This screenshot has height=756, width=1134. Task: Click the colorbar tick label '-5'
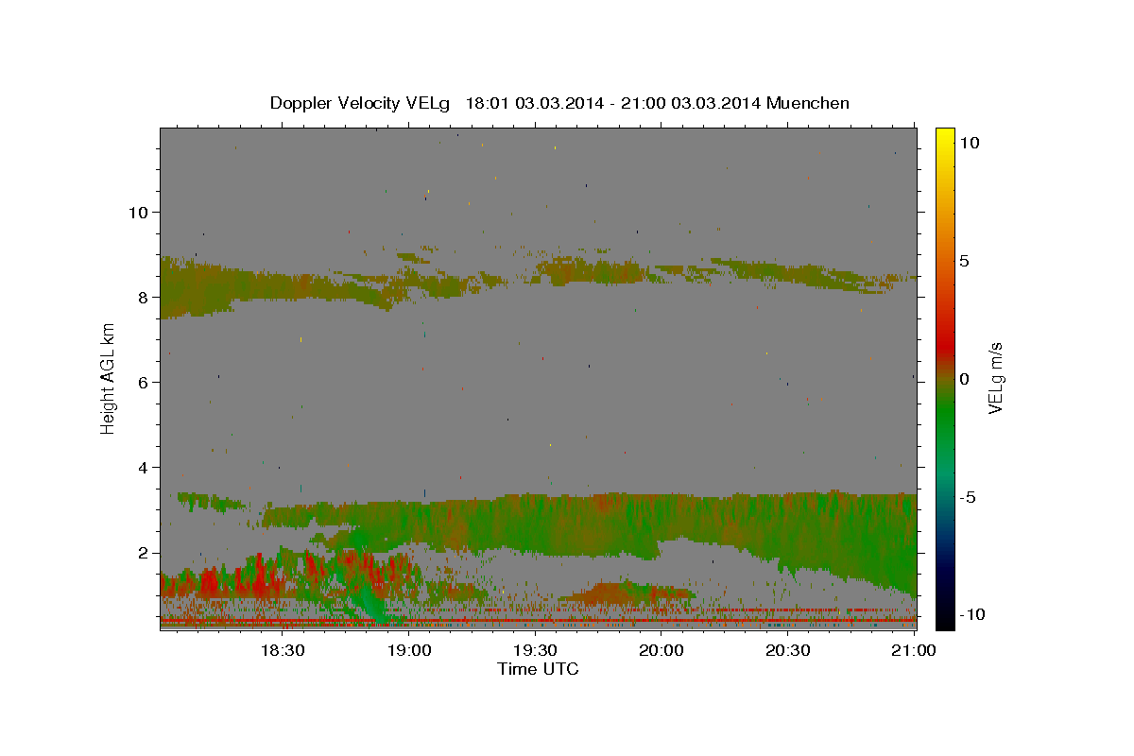coord(967,497)
